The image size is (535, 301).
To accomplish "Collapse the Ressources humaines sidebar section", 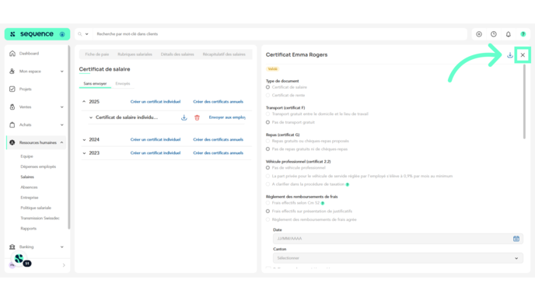I will click(x=61, y=142).
